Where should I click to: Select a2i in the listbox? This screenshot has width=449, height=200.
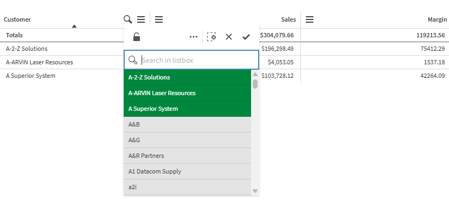[x=187, y=187]
